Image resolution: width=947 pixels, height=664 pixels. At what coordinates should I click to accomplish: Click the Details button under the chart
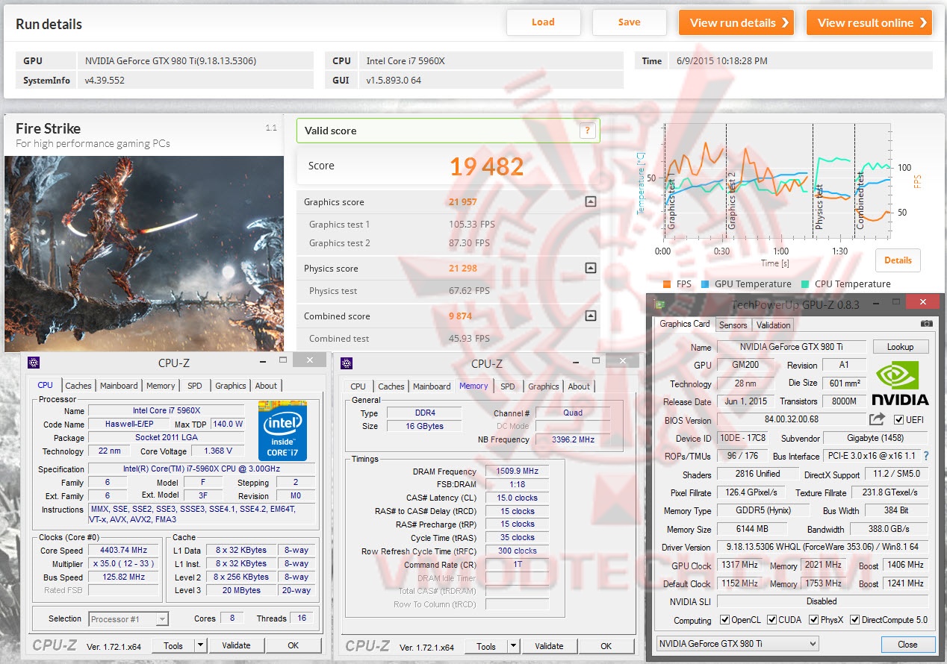[x=898, y=260]
